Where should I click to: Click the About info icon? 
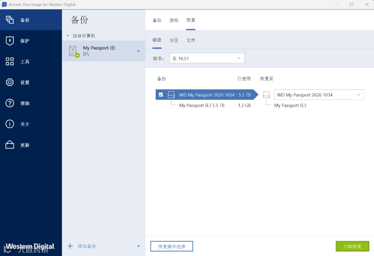(10, 124)
